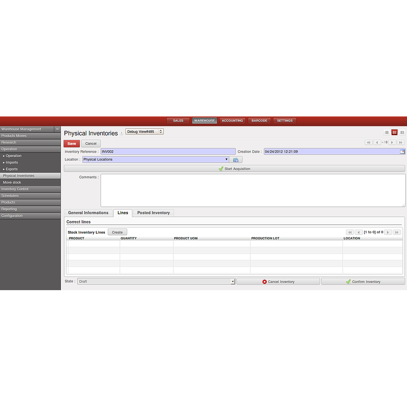Screen dimensions: 407x407
Task: Open the Location dropdown arrow
Action: [227, 159]
